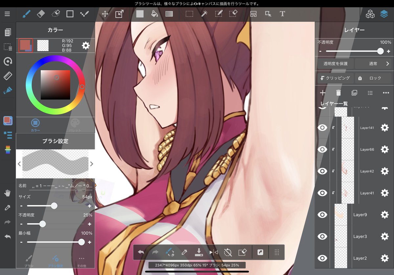Screen dimensions: 394x275
Task: Switch to the ブラシ brush tab
Action: [x=29, y=261]
